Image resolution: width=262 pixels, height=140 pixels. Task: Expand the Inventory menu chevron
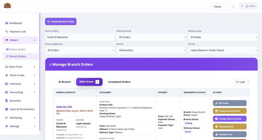click(35, 84)
